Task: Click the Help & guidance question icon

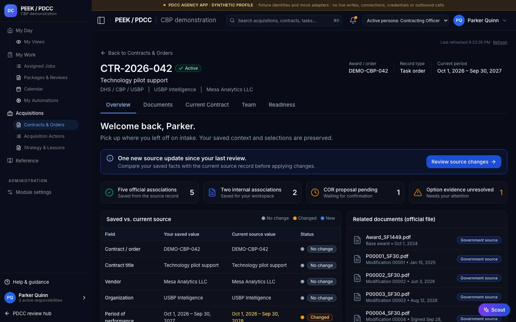Action: tap(7, 282)
